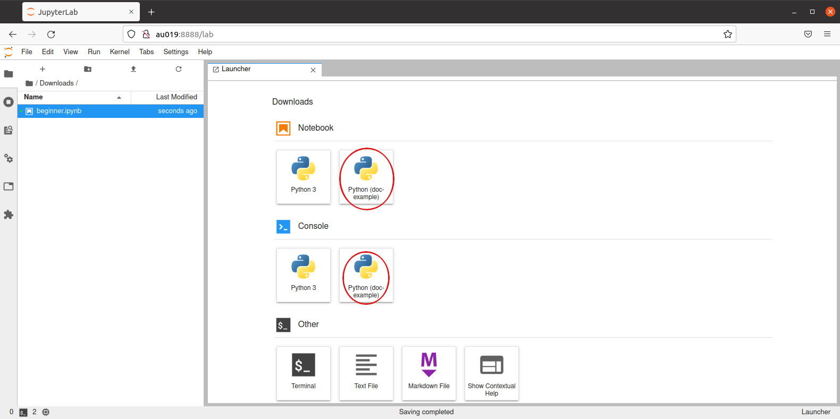This screenshot has width=840, height=419.
Task: Open the Settings menu
Action: [176, 52]
